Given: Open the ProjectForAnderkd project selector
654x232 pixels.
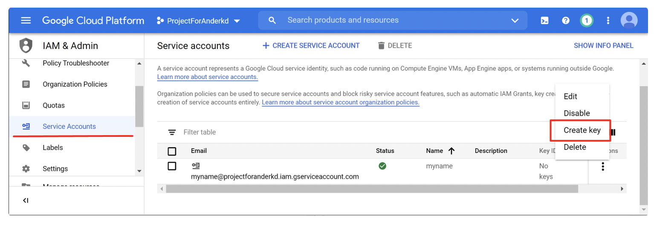Looking at the screenshot, I should (x=199, y=20).
